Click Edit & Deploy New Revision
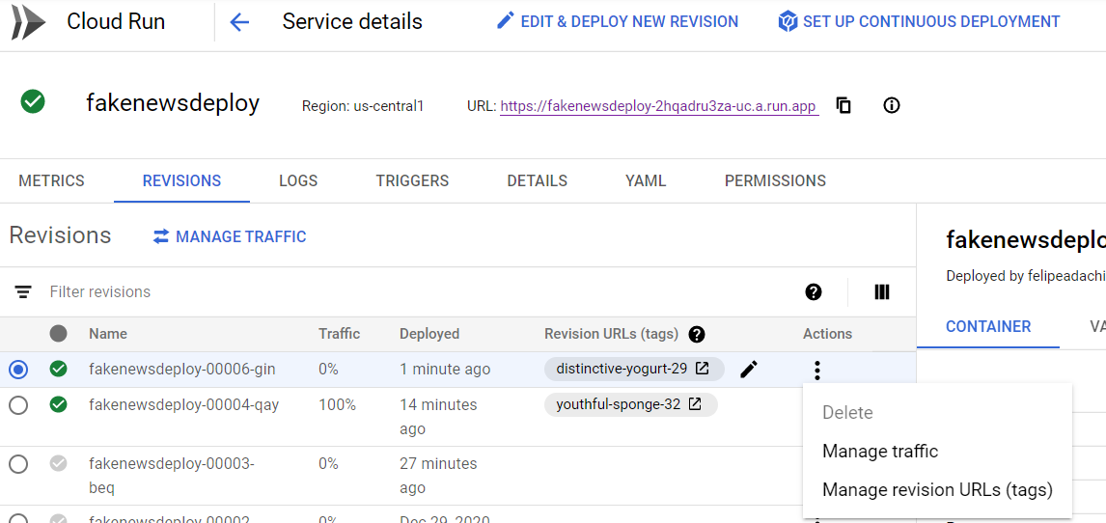The image size is (1106, 523). point(617,21)
